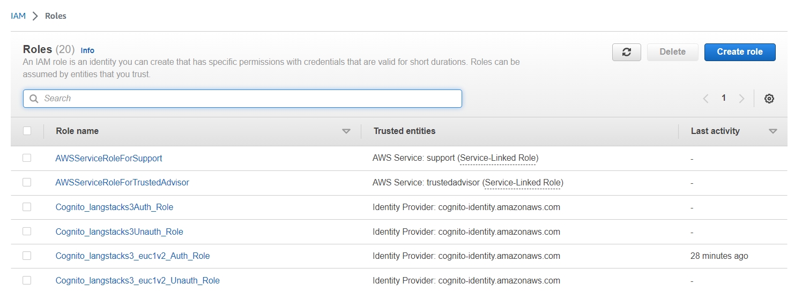
Task: Focus the roles search field
Action: pos(247,99)
